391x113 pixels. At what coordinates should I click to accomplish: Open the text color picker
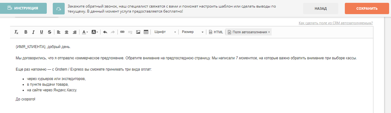click(85, 32)
